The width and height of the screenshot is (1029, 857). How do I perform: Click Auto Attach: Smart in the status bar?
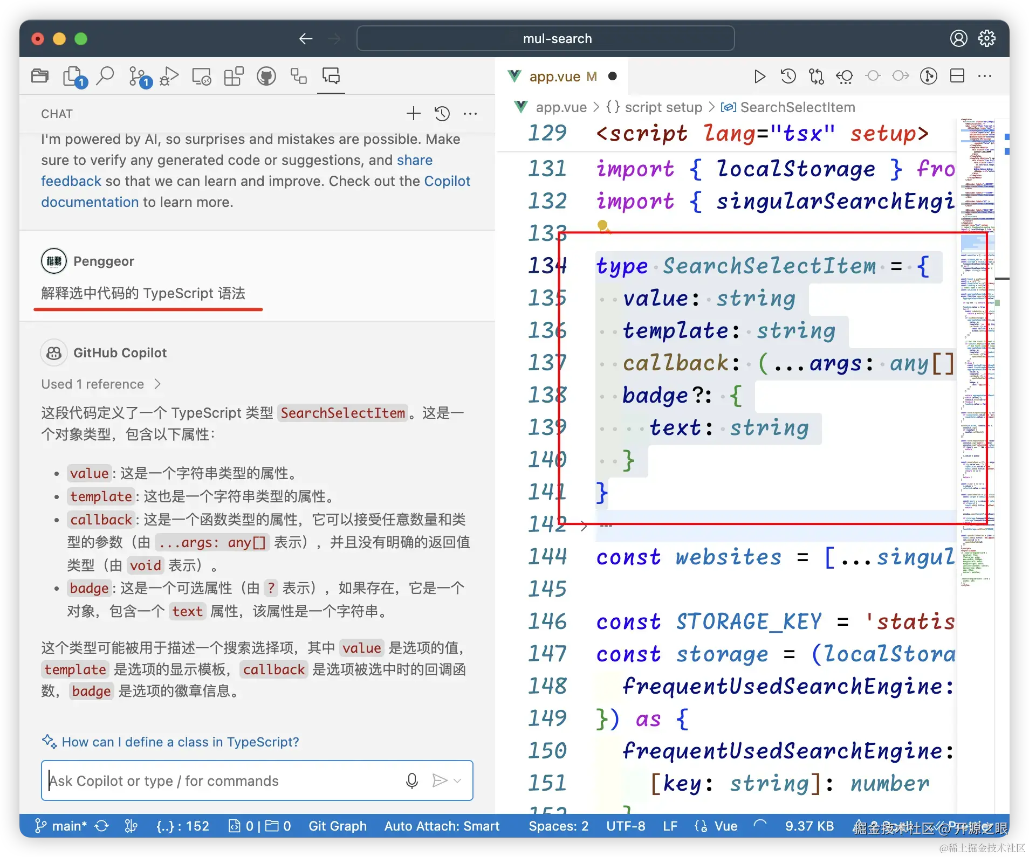[x=442, y=826]
